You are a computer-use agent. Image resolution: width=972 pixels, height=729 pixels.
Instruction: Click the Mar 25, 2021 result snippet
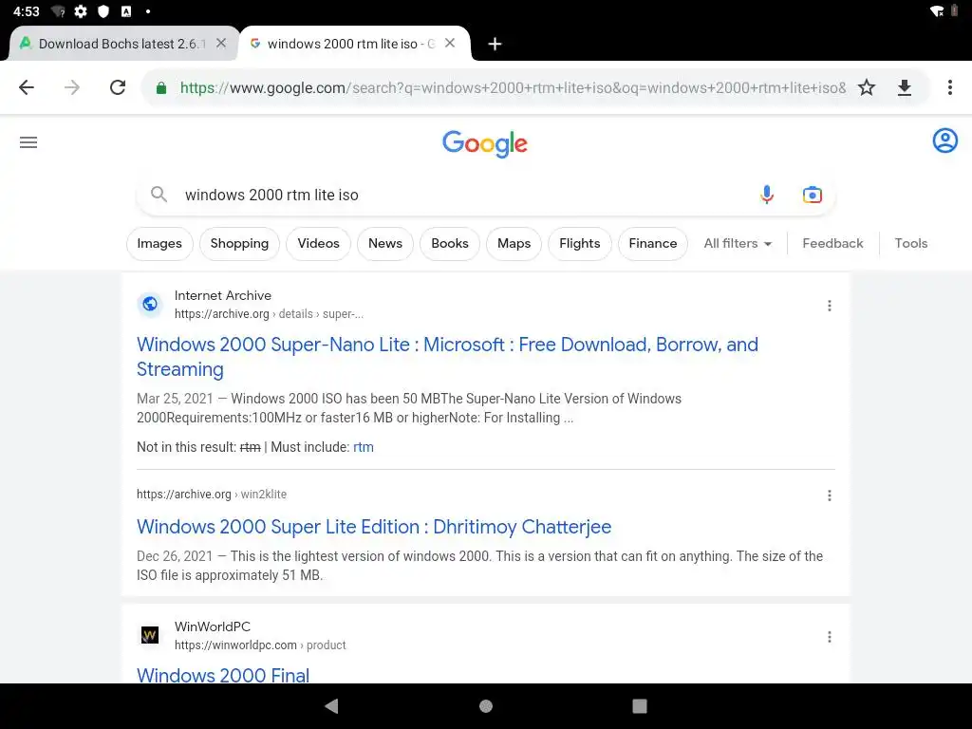pyautogui.click(x=409, y=408)
